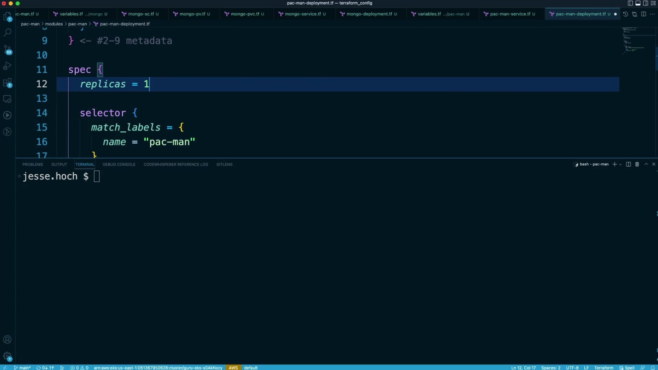
Task: Toggle the secondary sidebar layout button
Action: pos(645,3)
